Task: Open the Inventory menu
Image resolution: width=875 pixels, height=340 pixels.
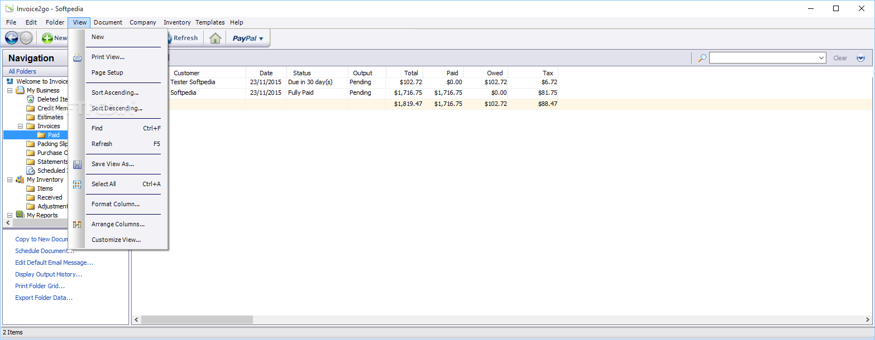Action: pos(177,22)
